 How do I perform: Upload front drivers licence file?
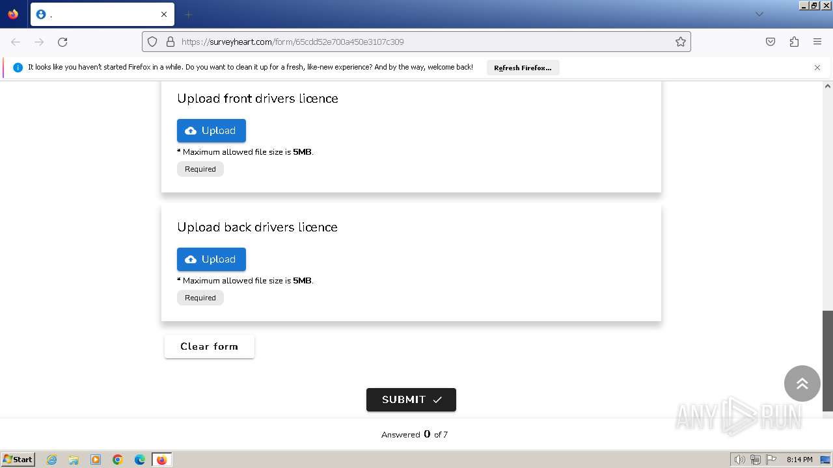pyautogui.click(x=212, y=131)
